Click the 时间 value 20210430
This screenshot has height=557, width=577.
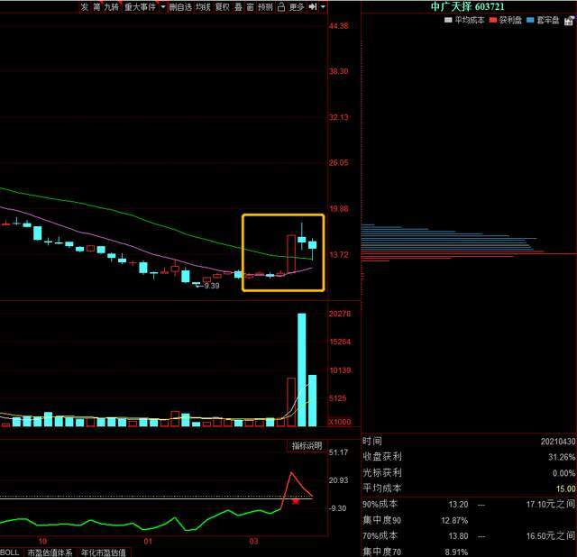(558, 442)
